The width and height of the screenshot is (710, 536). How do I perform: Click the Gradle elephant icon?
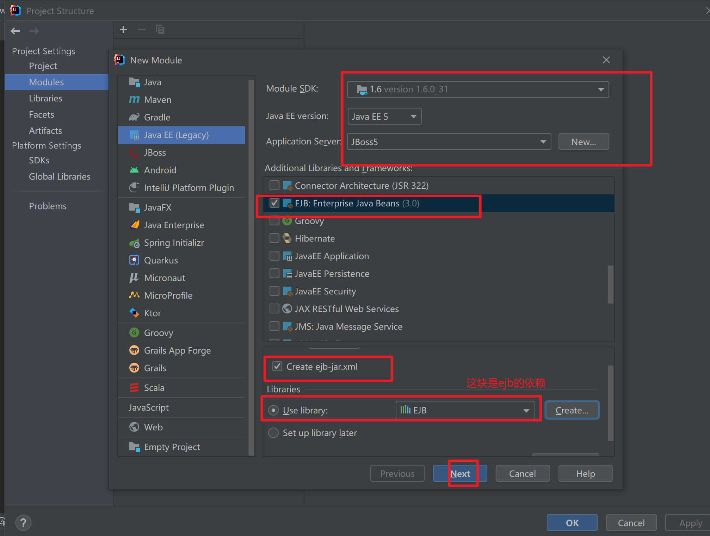(134, 117)
